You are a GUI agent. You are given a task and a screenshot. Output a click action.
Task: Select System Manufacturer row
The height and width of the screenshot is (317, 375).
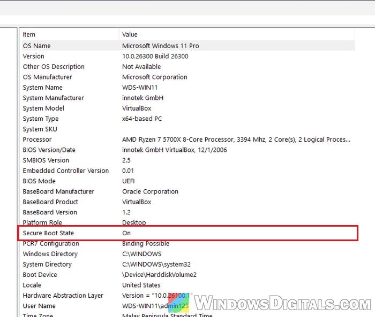188,98
